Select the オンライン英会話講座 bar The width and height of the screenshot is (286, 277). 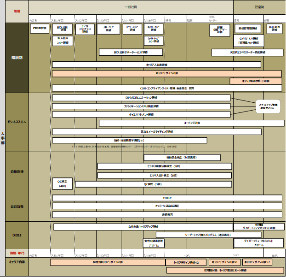(x=167, y=206)
